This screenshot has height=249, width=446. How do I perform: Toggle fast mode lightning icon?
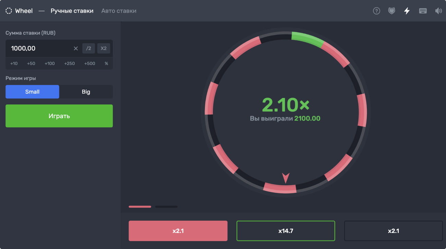pos(407,11)
